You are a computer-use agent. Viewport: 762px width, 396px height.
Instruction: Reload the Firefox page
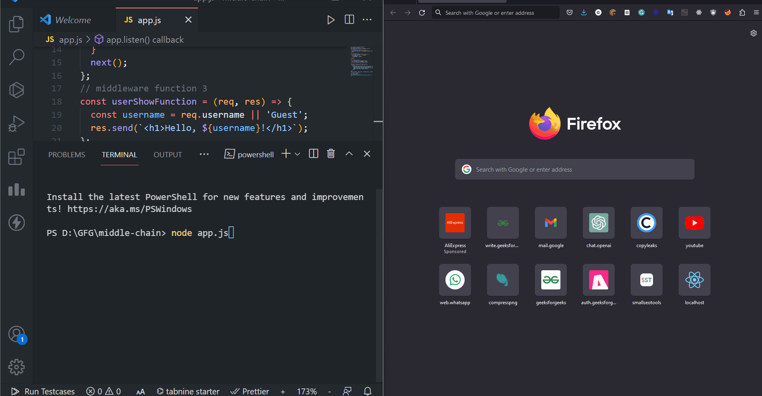[422, 13]
